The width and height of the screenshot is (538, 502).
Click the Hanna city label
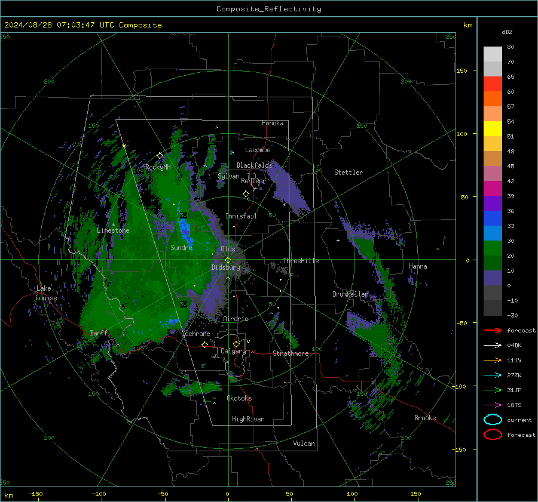[x=418, y=266]
